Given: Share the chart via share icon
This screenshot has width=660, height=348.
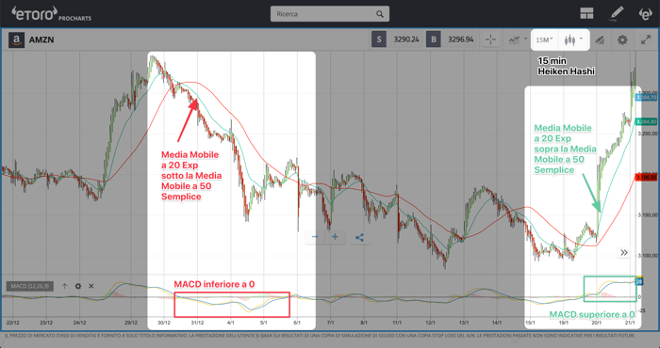Looking at the screenshot, I should click(x=359, y=237).
